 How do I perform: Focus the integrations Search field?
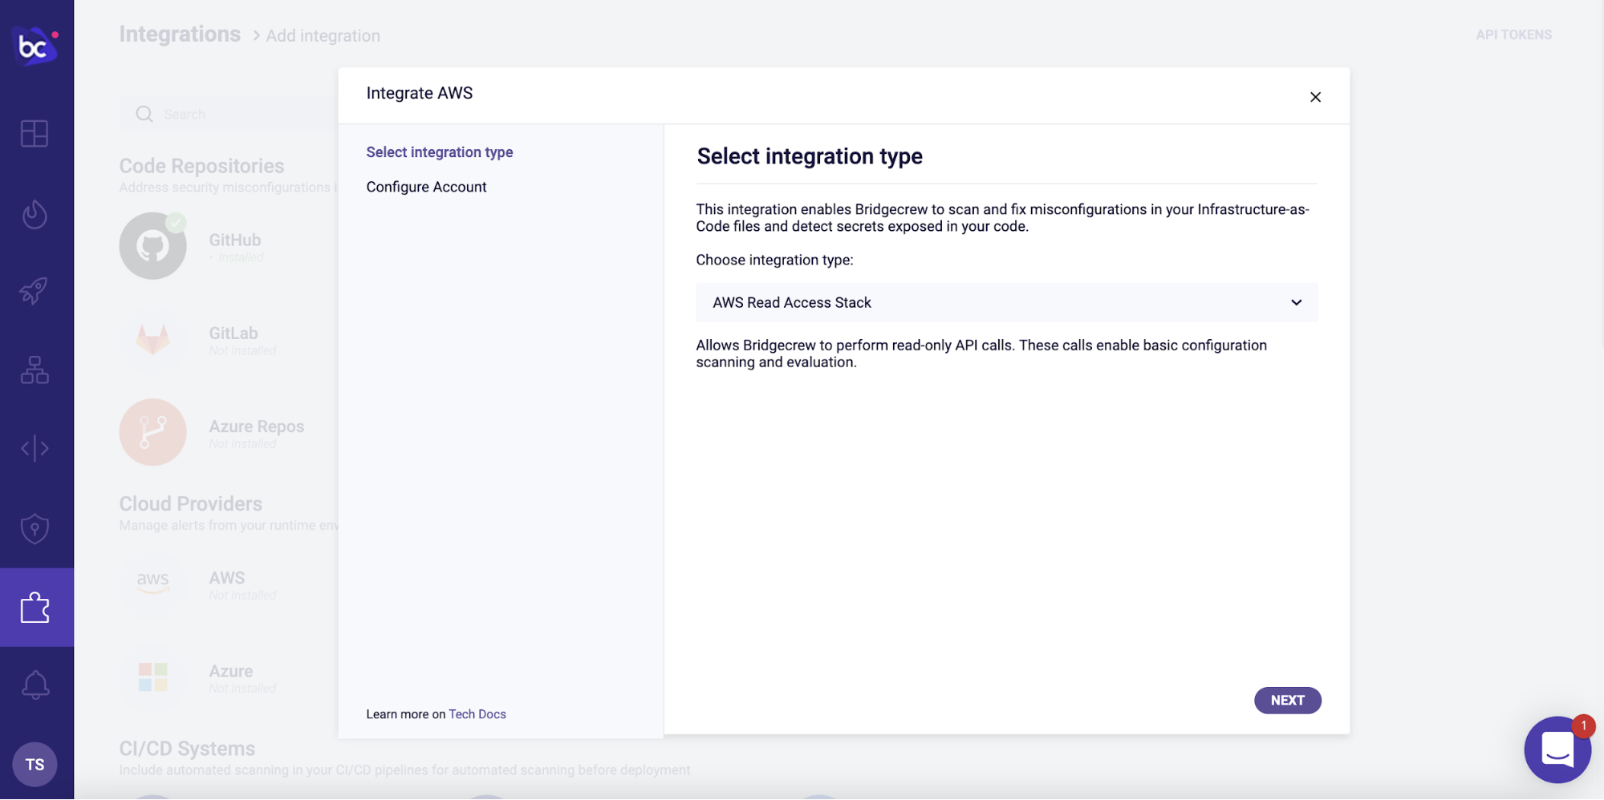229,114
